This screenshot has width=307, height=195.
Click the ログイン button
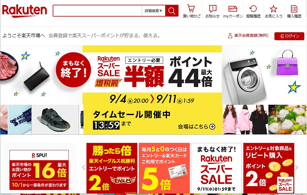point(289,36)
